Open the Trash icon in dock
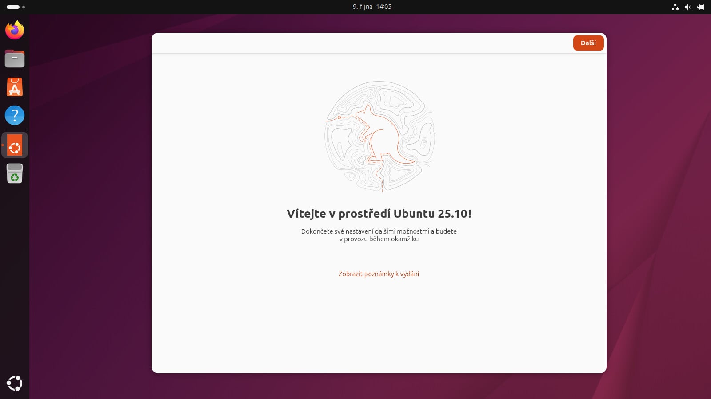This screenshot has width=711, height=399. pos(15,173)
